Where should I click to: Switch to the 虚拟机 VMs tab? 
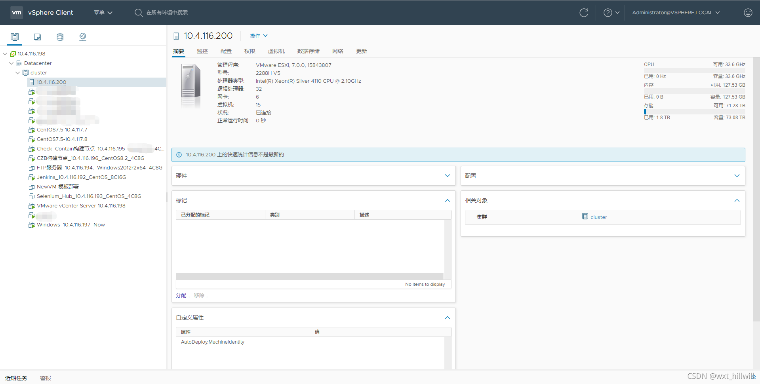tap(276, 51)
